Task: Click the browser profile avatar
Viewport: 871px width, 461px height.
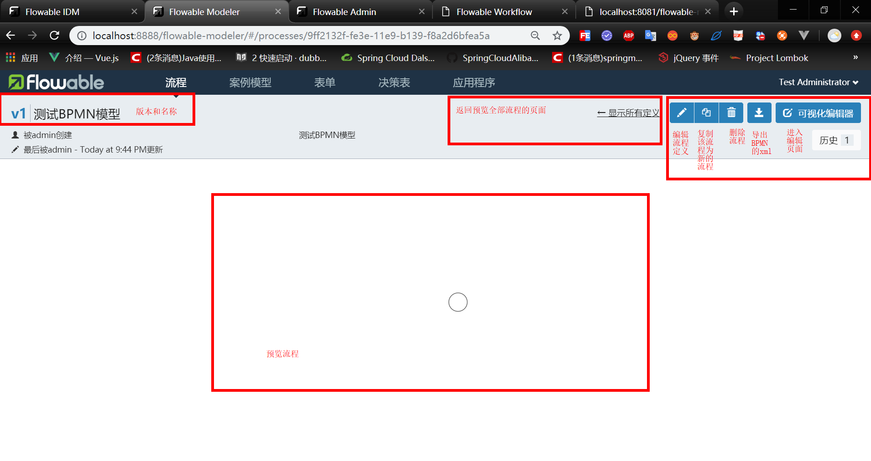Action: click(834, 36)
